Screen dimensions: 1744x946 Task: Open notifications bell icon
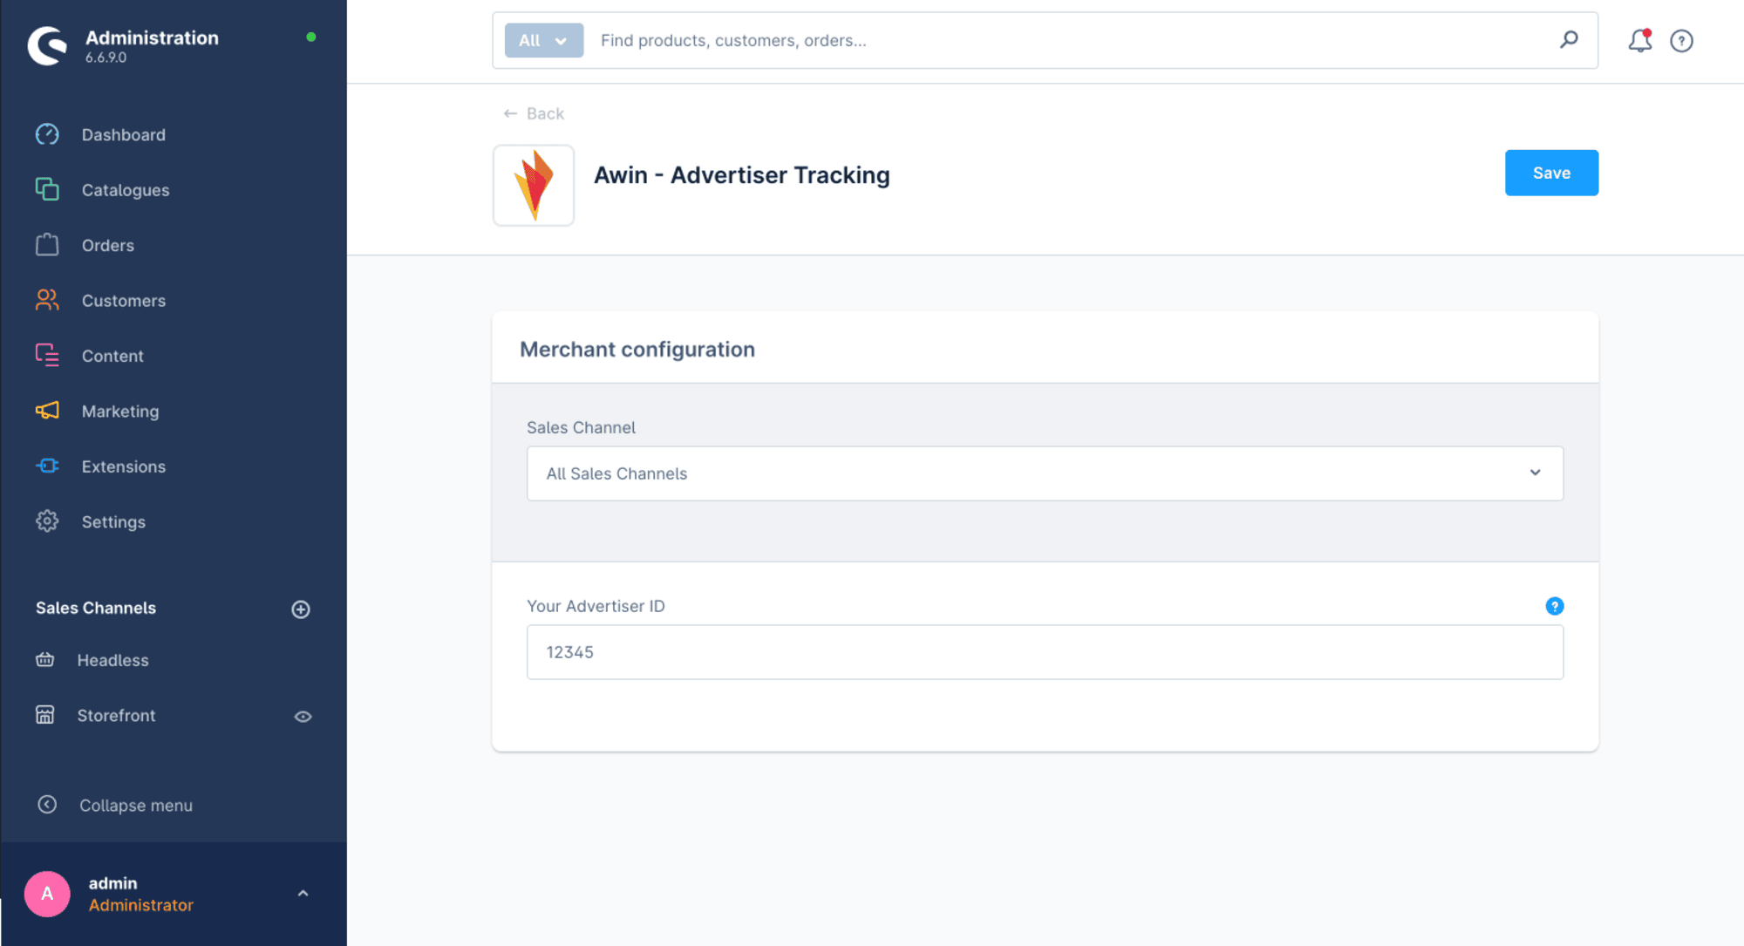click(1640, 40)
